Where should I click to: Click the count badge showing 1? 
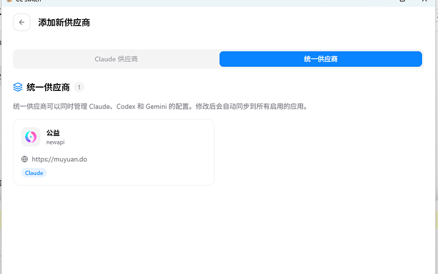(x=79, y=87)
